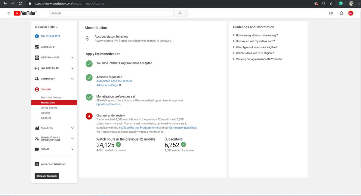The image size is (361, 196).
Task: Open the browser zoom magnifier icon
Action: pos(324,4)
